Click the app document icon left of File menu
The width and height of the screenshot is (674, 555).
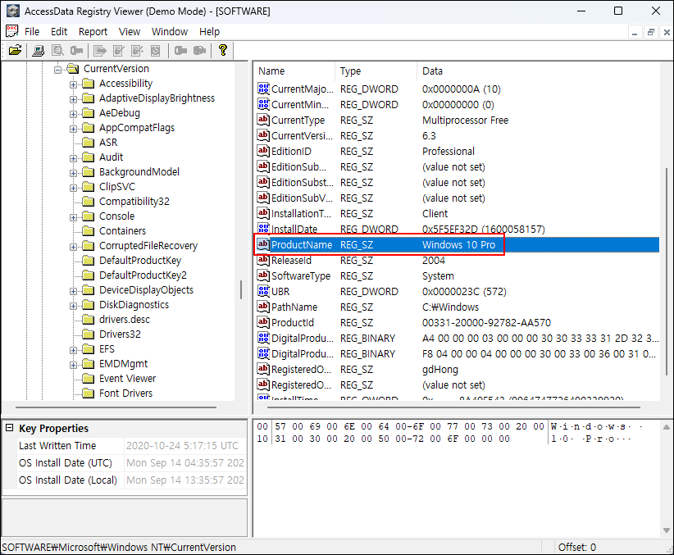click(x=12, y=31)
